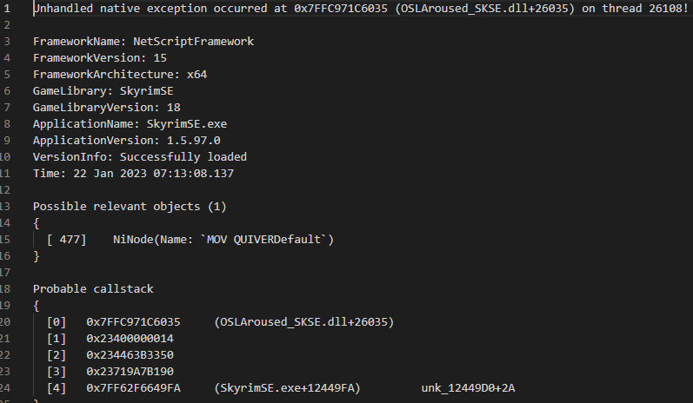693x403 pixels.
Task: Click the [ 477] object index
Action: (67, 240)
